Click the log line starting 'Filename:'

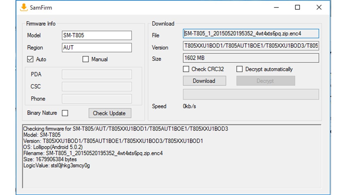click(x=93, y=153)
